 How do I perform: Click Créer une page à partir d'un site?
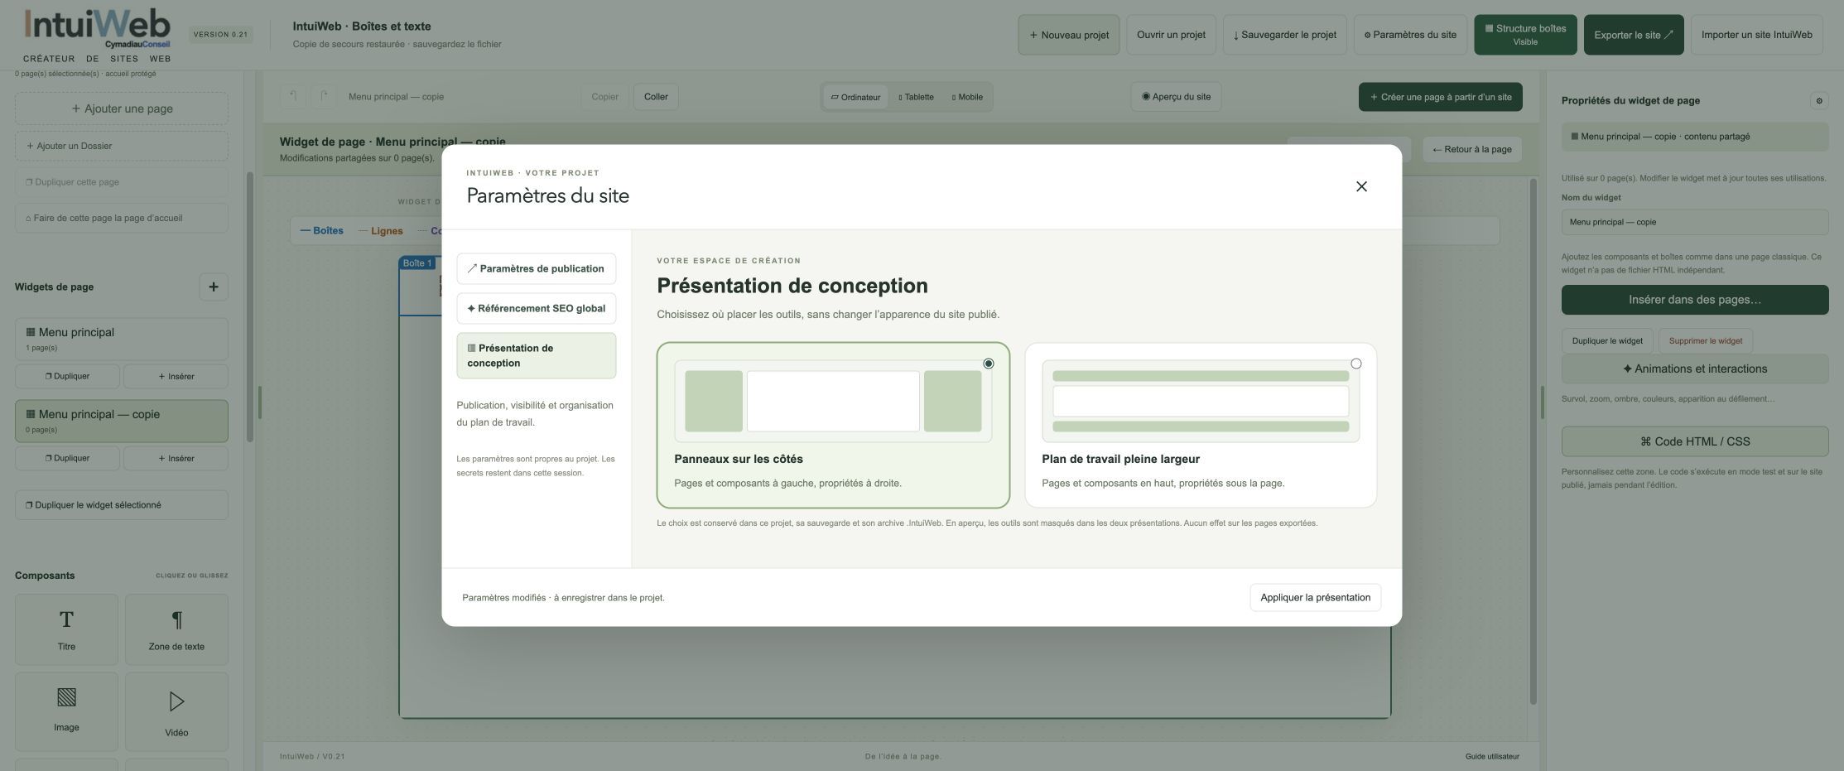coord(1440,97)
